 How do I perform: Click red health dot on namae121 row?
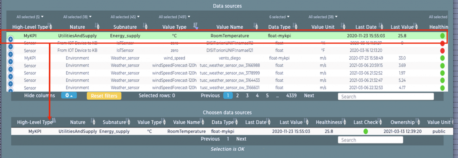tap(442, 51)
